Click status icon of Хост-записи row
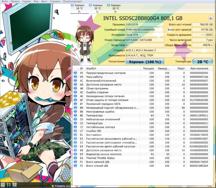The image size is (216, 188). click(x=75, y=135)
